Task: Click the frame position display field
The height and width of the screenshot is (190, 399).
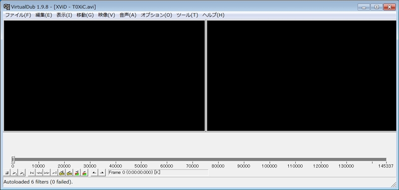Action: click(x=158, y=173)
